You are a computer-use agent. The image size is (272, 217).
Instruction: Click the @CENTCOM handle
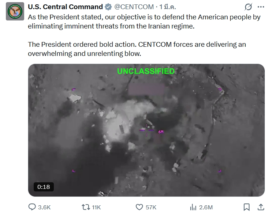pos(134,7)
